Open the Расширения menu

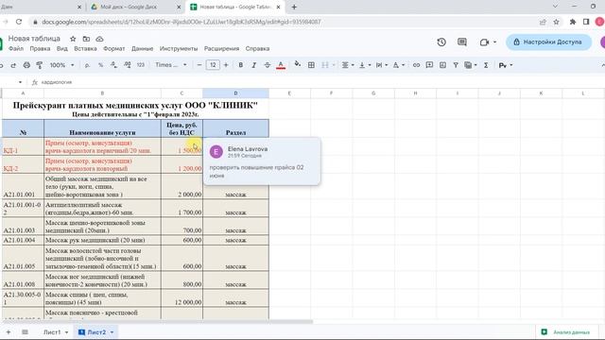[x=221, y=48]
